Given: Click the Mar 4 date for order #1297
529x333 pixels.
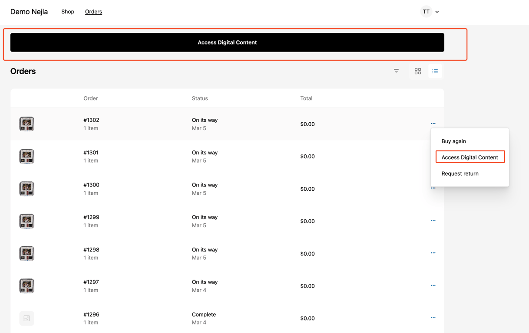Looking at the screenshot, I should pyautogui.click(x=199, y=290).
